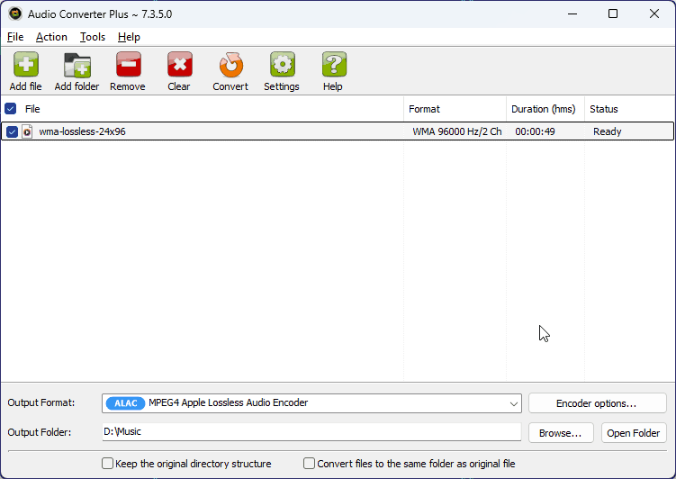Click the Audio Converter Plus title bar icon
Viewport: 676px width, 479px height.
[15, 14]
